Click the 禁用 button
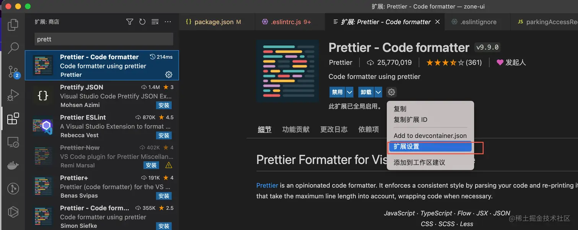The height and width of the screenshot is (230, 578). [337, 92]
